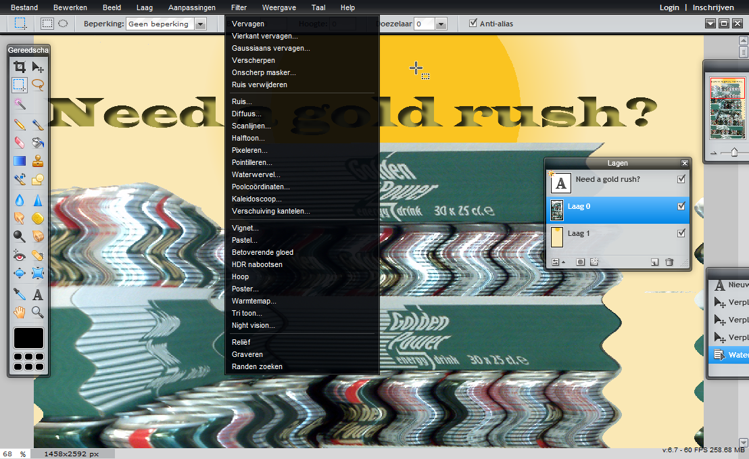Image resolution: width=749 pixels, height=459 pixels.
Task: Select the Paint Bucket tool
Action: click(x=38, y=143)
